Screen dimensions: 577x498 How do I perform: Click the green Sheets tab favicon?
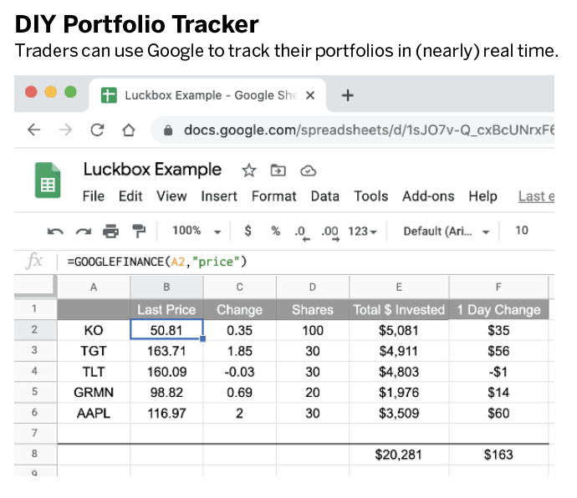tap(109, 95)
